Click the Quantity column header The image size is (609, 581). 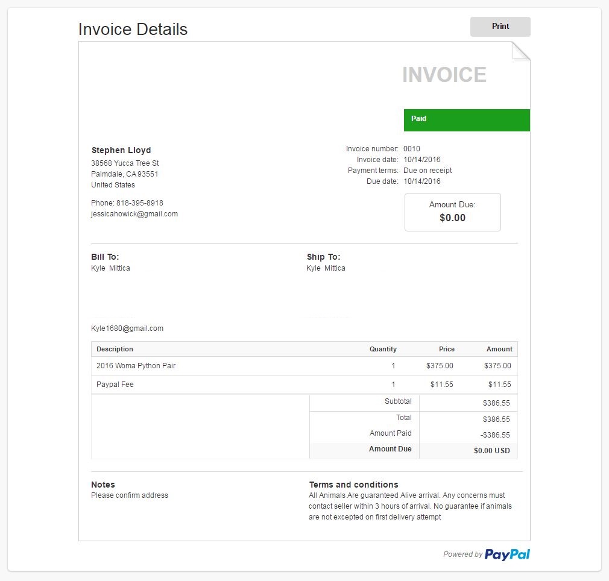[383, 349]
